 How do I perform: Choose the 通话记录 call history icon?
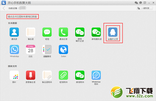pos(63,32)
